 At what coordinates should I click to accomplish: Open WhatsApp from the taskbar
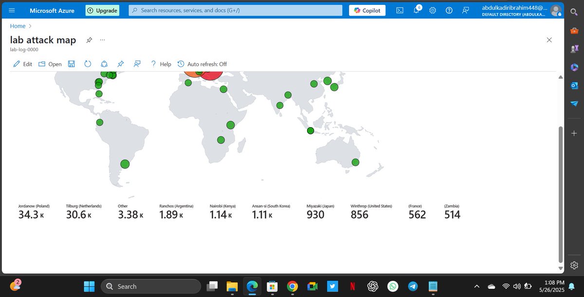coord(392,286)
